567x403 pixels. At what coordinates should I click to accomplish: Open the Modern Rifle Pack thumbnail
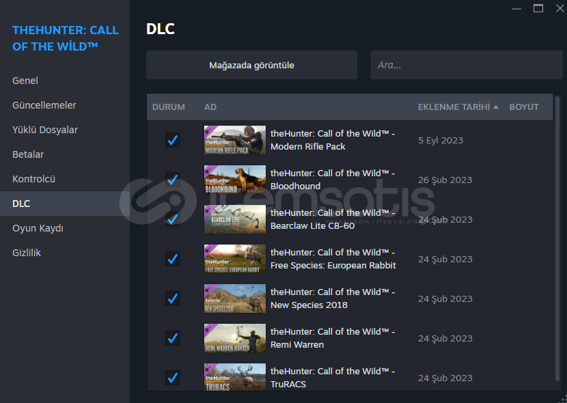coord(235,140)
